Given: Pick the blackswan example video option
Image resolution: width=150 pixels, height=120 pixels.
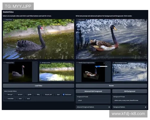Looking at the screenshot, I should point(67,94).
